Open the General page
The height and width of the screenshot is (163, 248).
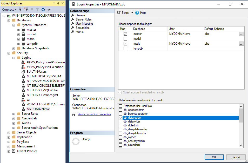pos(80,15)
